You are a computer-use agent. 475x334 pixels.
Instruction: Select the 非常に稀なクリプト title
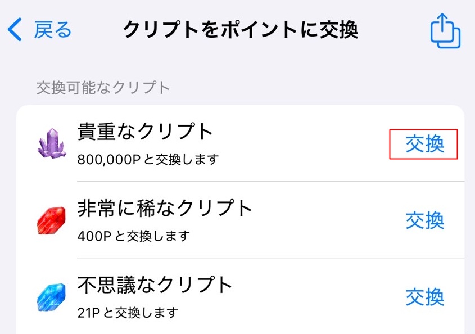(x=165, y=209)
